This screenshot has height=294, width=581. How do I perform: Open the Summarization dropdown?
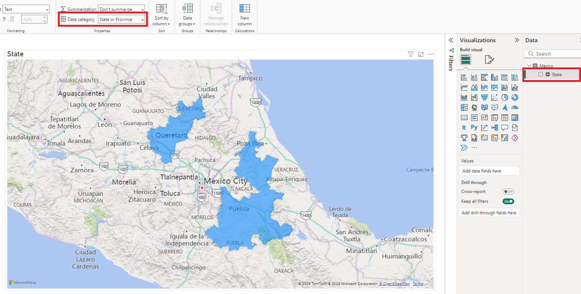point(121,9)
